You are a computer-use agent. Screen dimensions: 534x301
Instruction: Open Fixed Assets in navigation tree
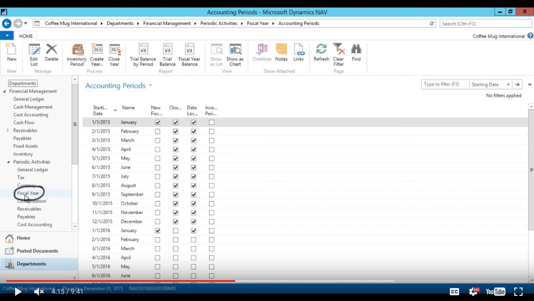coord(25,146)
